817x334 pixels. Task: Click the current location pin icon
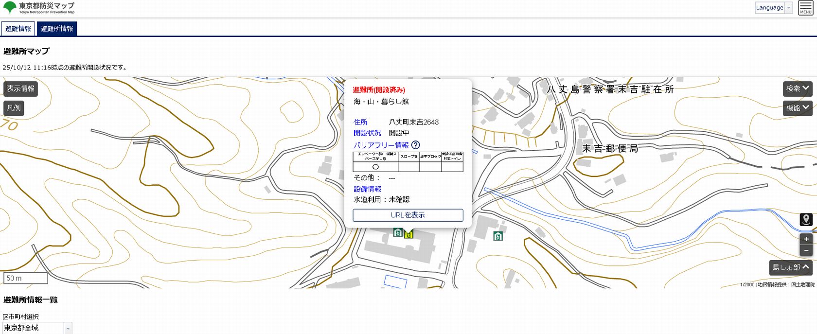click(806, 220)
